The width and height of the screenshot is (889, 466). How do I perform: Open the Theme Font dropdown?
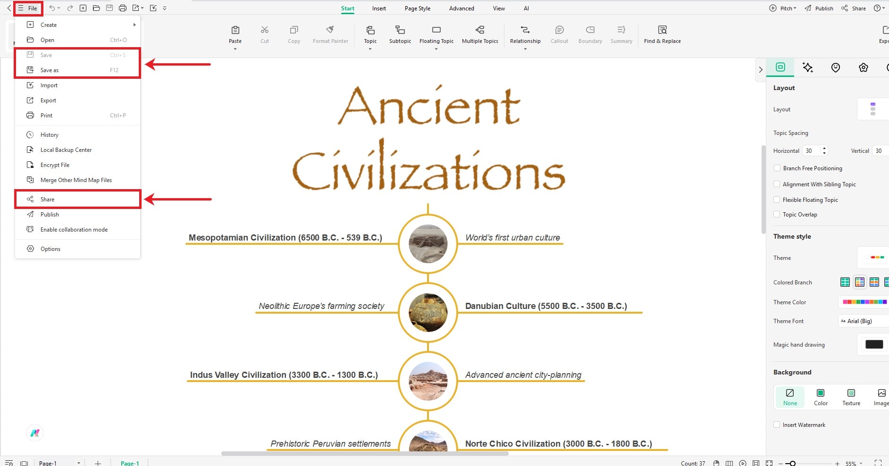pyautogui.click(x=864, y=321)
